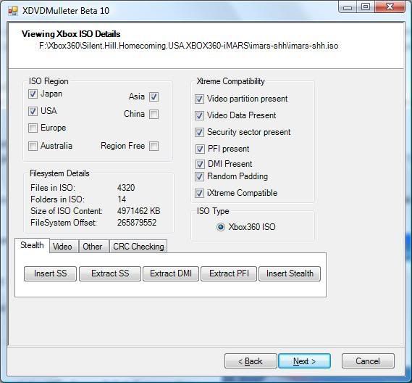Screen dimensions: 412x383
Task: Click the Xtreme Compatibility group title
Action: click(231, 81)
